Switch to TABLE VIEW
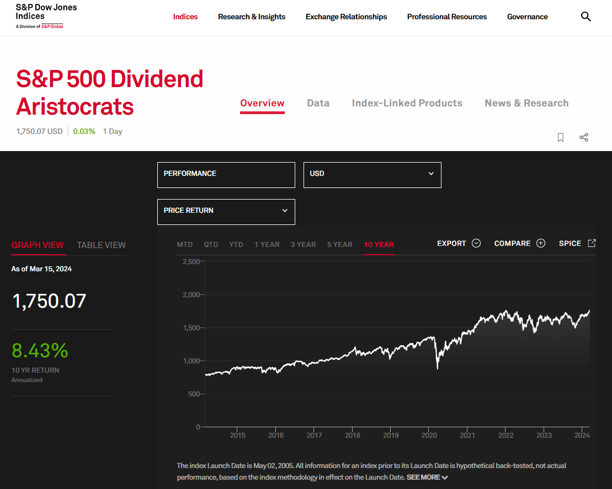The height and width of the screenshot is (489, 612). [x=101, y=245]
